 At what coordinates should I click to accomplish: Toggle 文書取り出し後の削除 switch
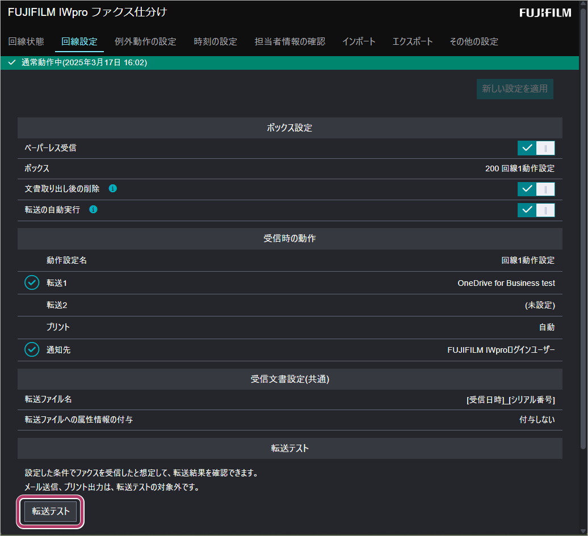536,189
